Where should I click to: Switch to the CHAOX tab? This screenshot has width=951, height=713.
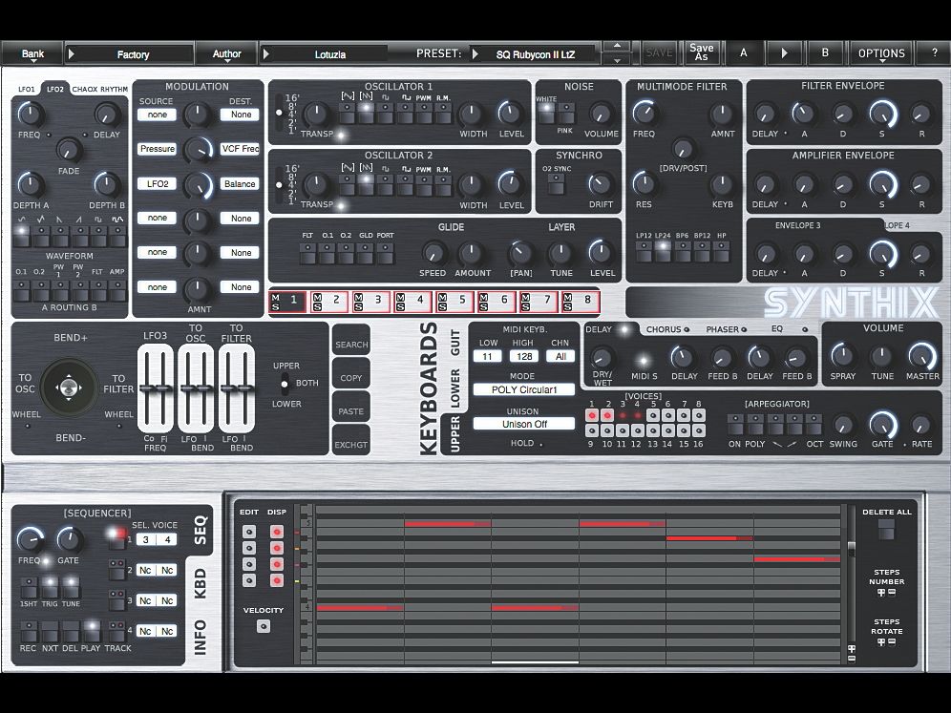tap(85, 89)
